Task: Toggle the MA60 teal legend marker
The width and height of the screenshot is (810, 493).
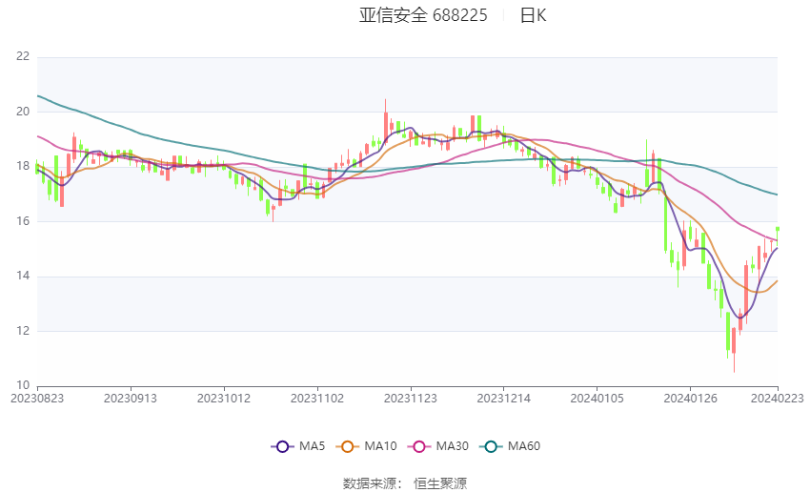Action: pyautogui.click(x=491, y=446)
